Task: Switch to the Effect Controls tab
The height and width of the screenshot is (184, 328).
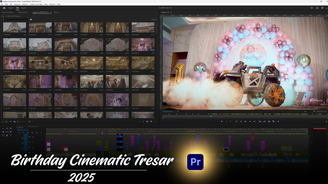Action: pyautogui.click(x=23, y=12)
